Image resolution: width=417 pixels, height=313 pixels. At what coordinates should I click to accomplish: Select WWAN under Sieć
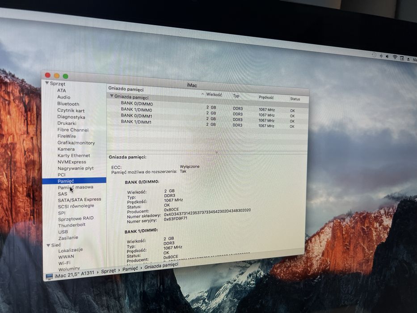click(66, 257)
